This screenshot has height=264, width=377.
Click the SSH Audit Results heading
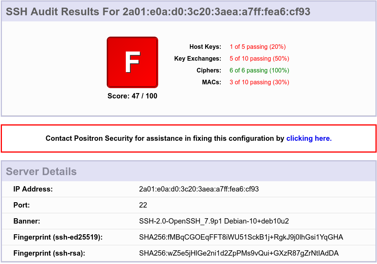158,12
